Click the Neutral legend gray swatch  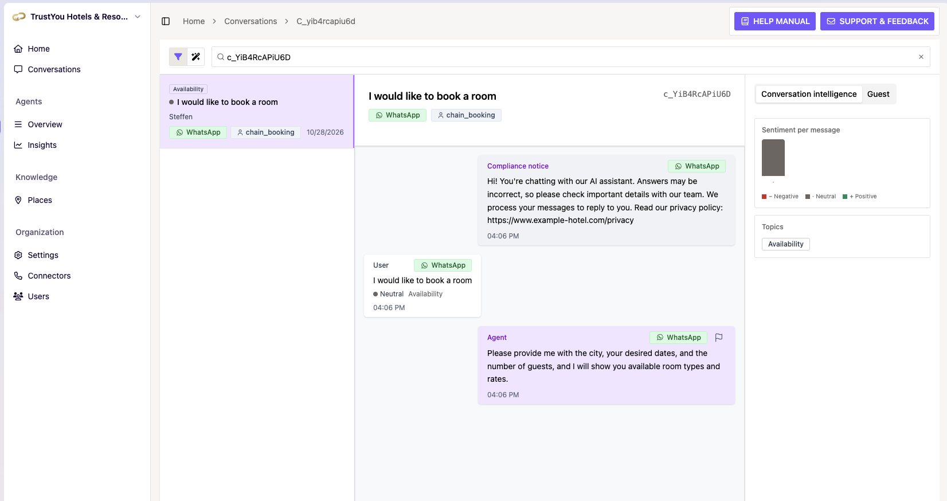click(x=808, y=197)
